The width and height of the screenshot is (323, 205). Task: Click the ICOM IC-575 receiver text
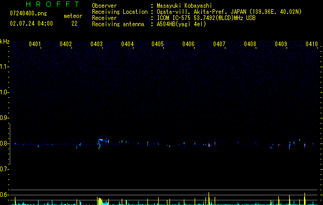(x=206, y=18)
